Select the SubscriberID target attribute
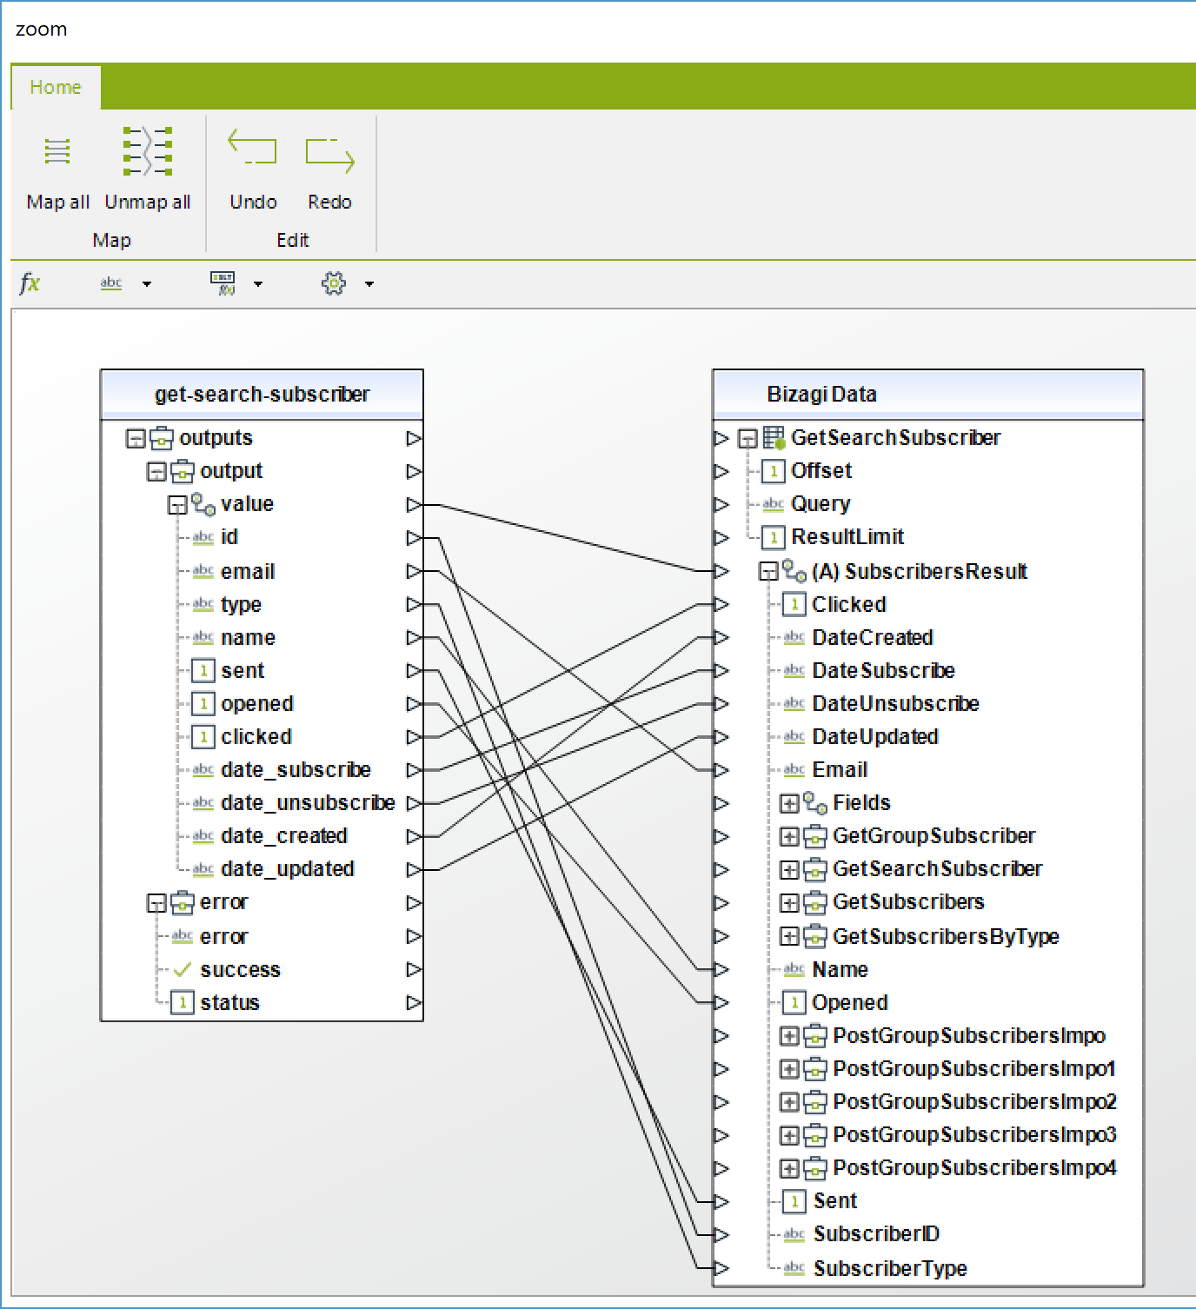The width and height of the screenshot is (1196, 1309). point(876,1234)
